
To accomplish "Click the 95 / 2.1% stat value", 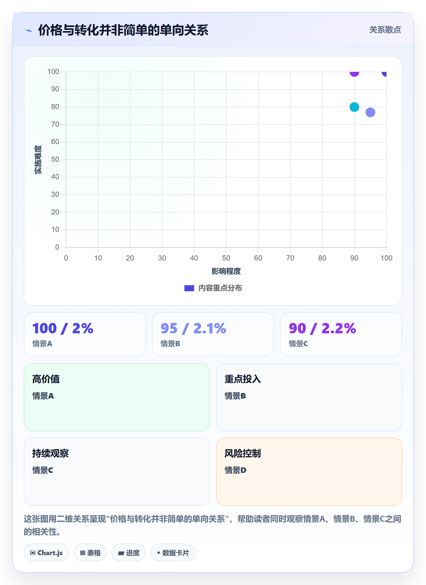I will [194, 328].
